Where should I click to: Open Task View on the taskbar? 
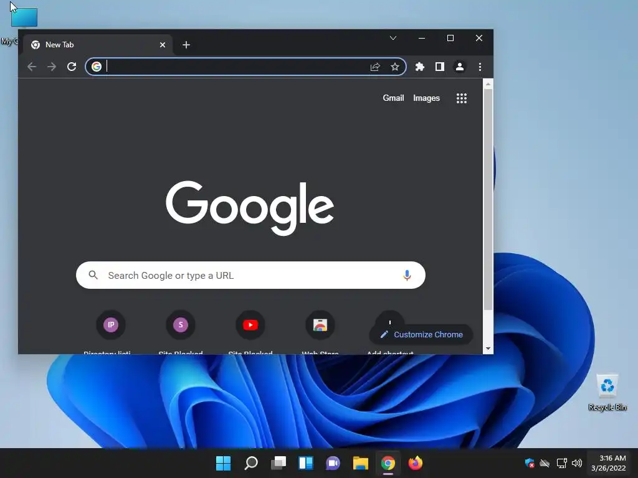(279, 463)
